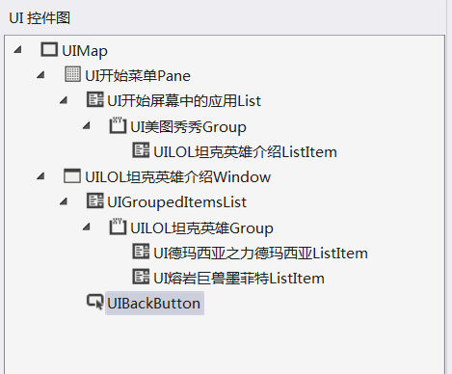Viewport: 452px width, 374px height.
Task: Click the pane icon beside UI开始菜单Pane
Action: [72, 74]
